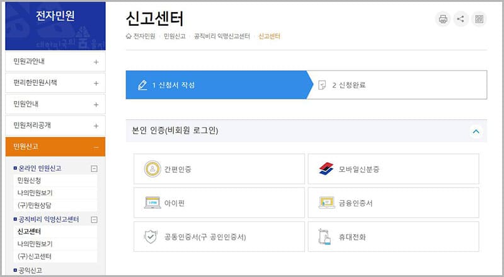Select 공동인증서 shield icon
The image size is (504, 277).
click(151, 237)
